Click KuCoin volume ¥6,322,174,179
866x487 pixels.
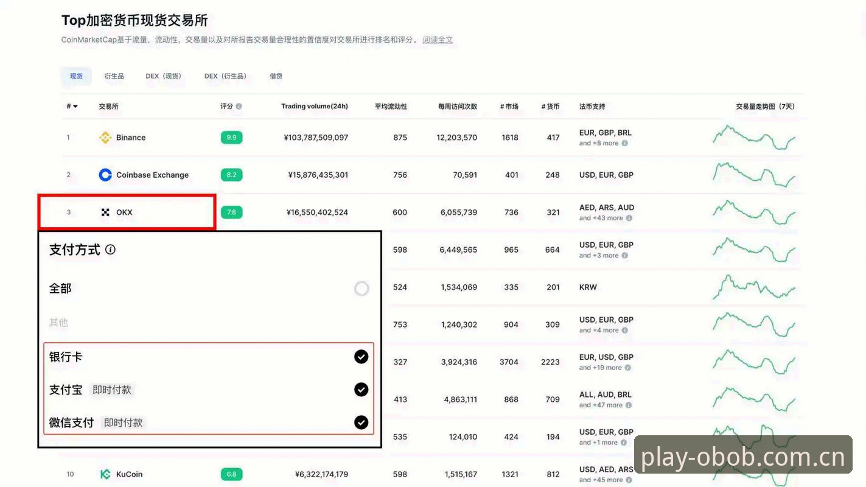[322, 474]
